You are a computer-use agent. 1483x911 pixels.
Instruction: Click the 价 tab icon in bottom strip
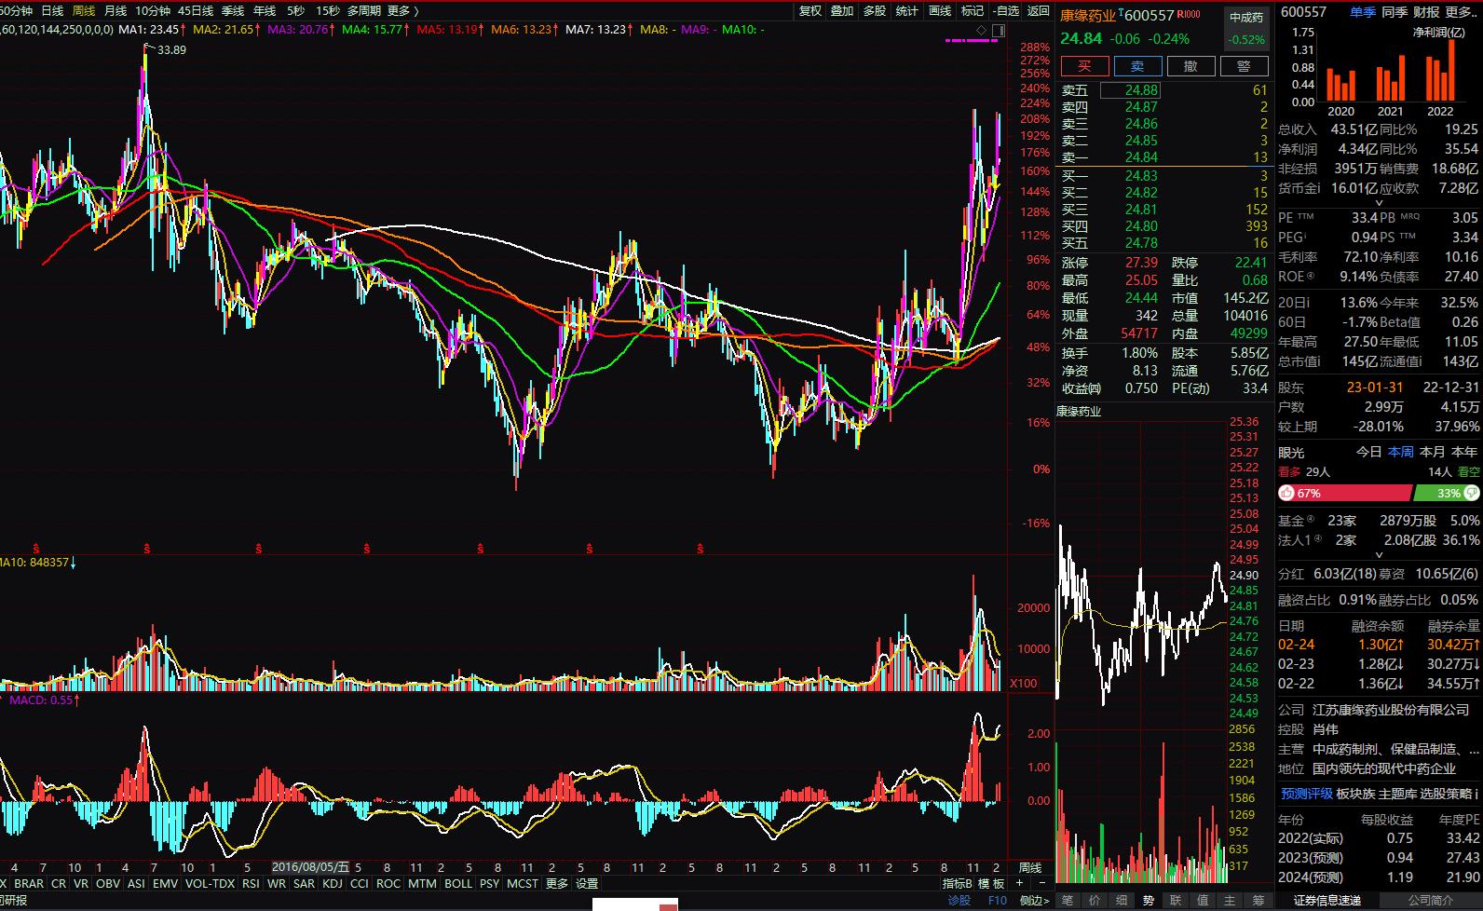(x=1095, y=900)
